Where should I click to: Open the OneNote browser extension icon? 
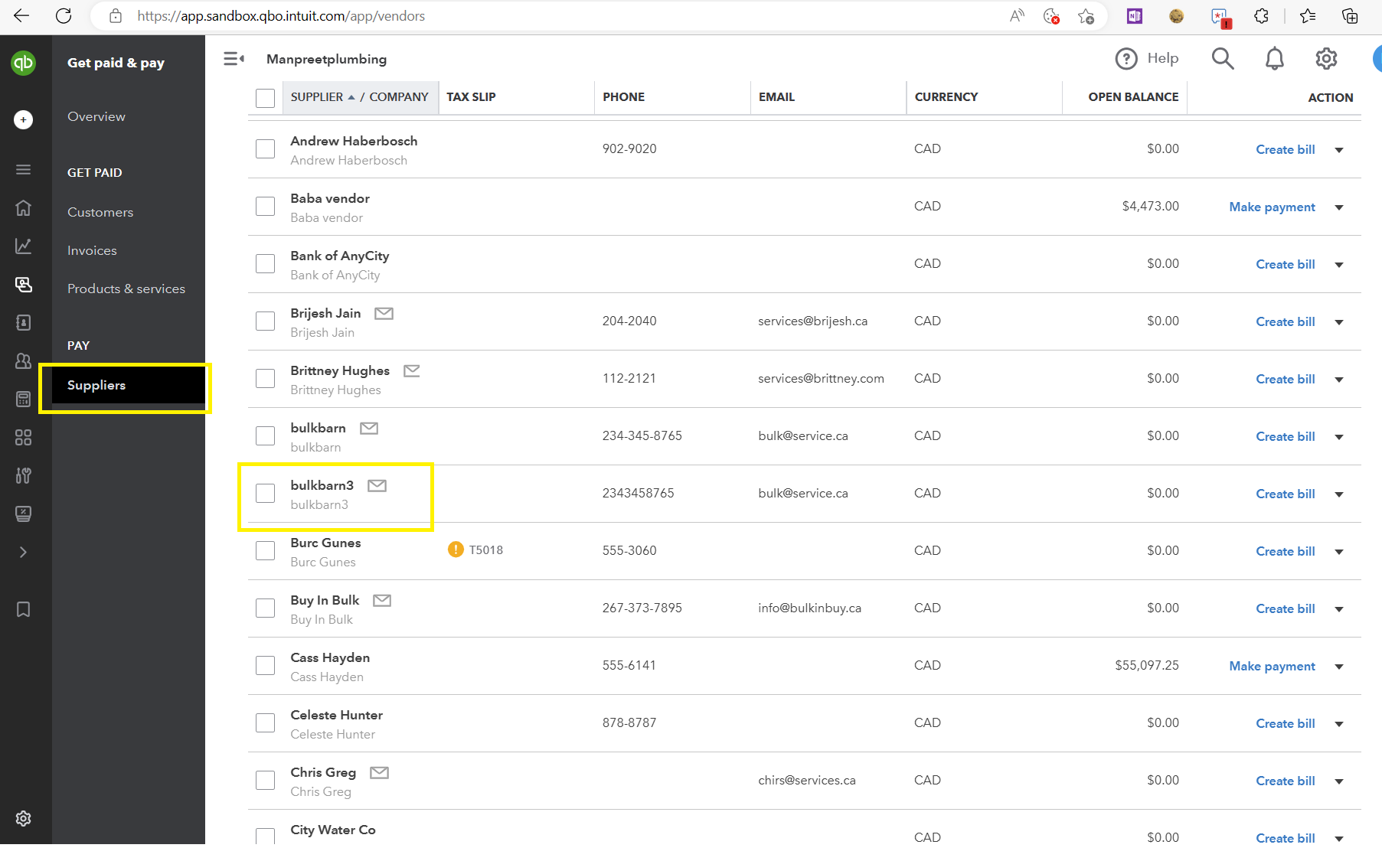1135,15
